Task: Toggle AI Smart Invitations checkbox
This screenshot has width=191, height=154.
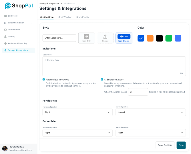Action: coord(102,79)
